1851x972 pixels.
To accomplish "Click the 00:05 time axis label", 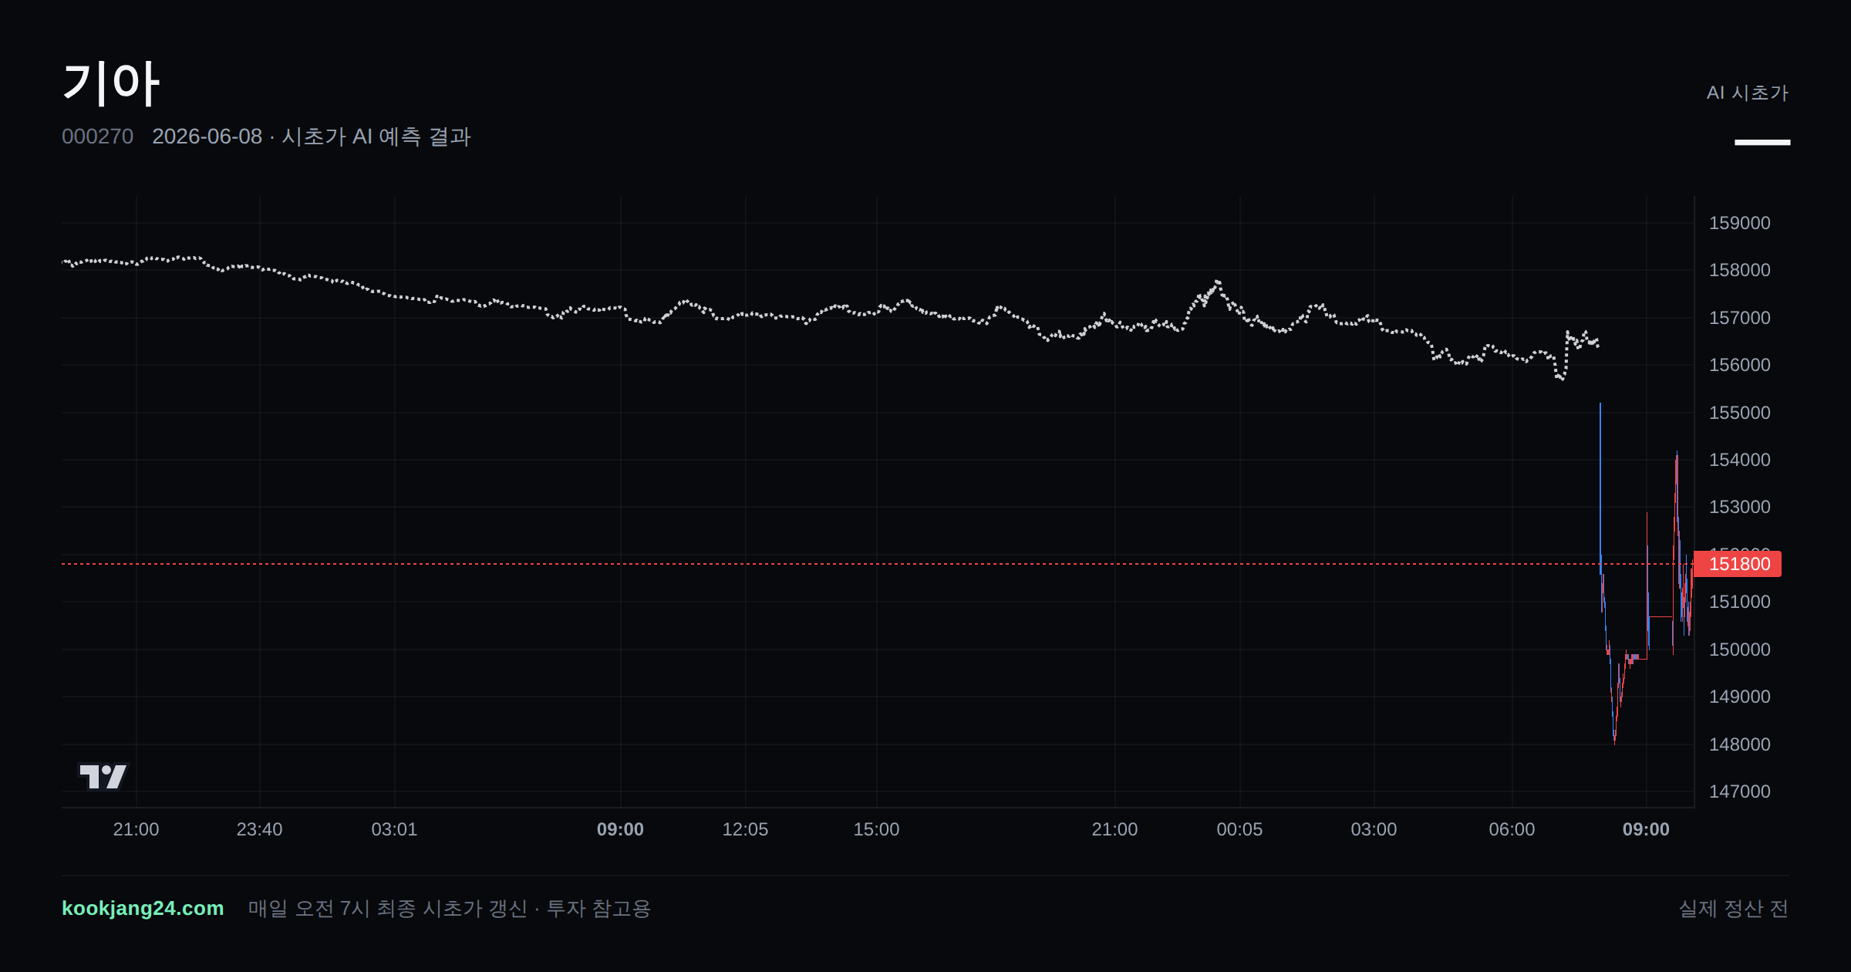I will [1239, 829].
